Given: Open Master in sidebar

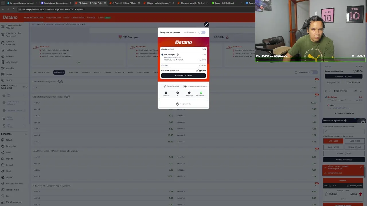Looking at the screenshot, I should click(x=9, y=74).
